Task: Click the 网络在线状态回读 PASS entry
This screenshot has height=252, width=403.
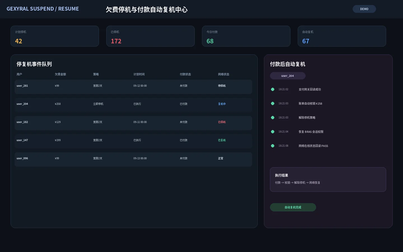Action: 313,146
